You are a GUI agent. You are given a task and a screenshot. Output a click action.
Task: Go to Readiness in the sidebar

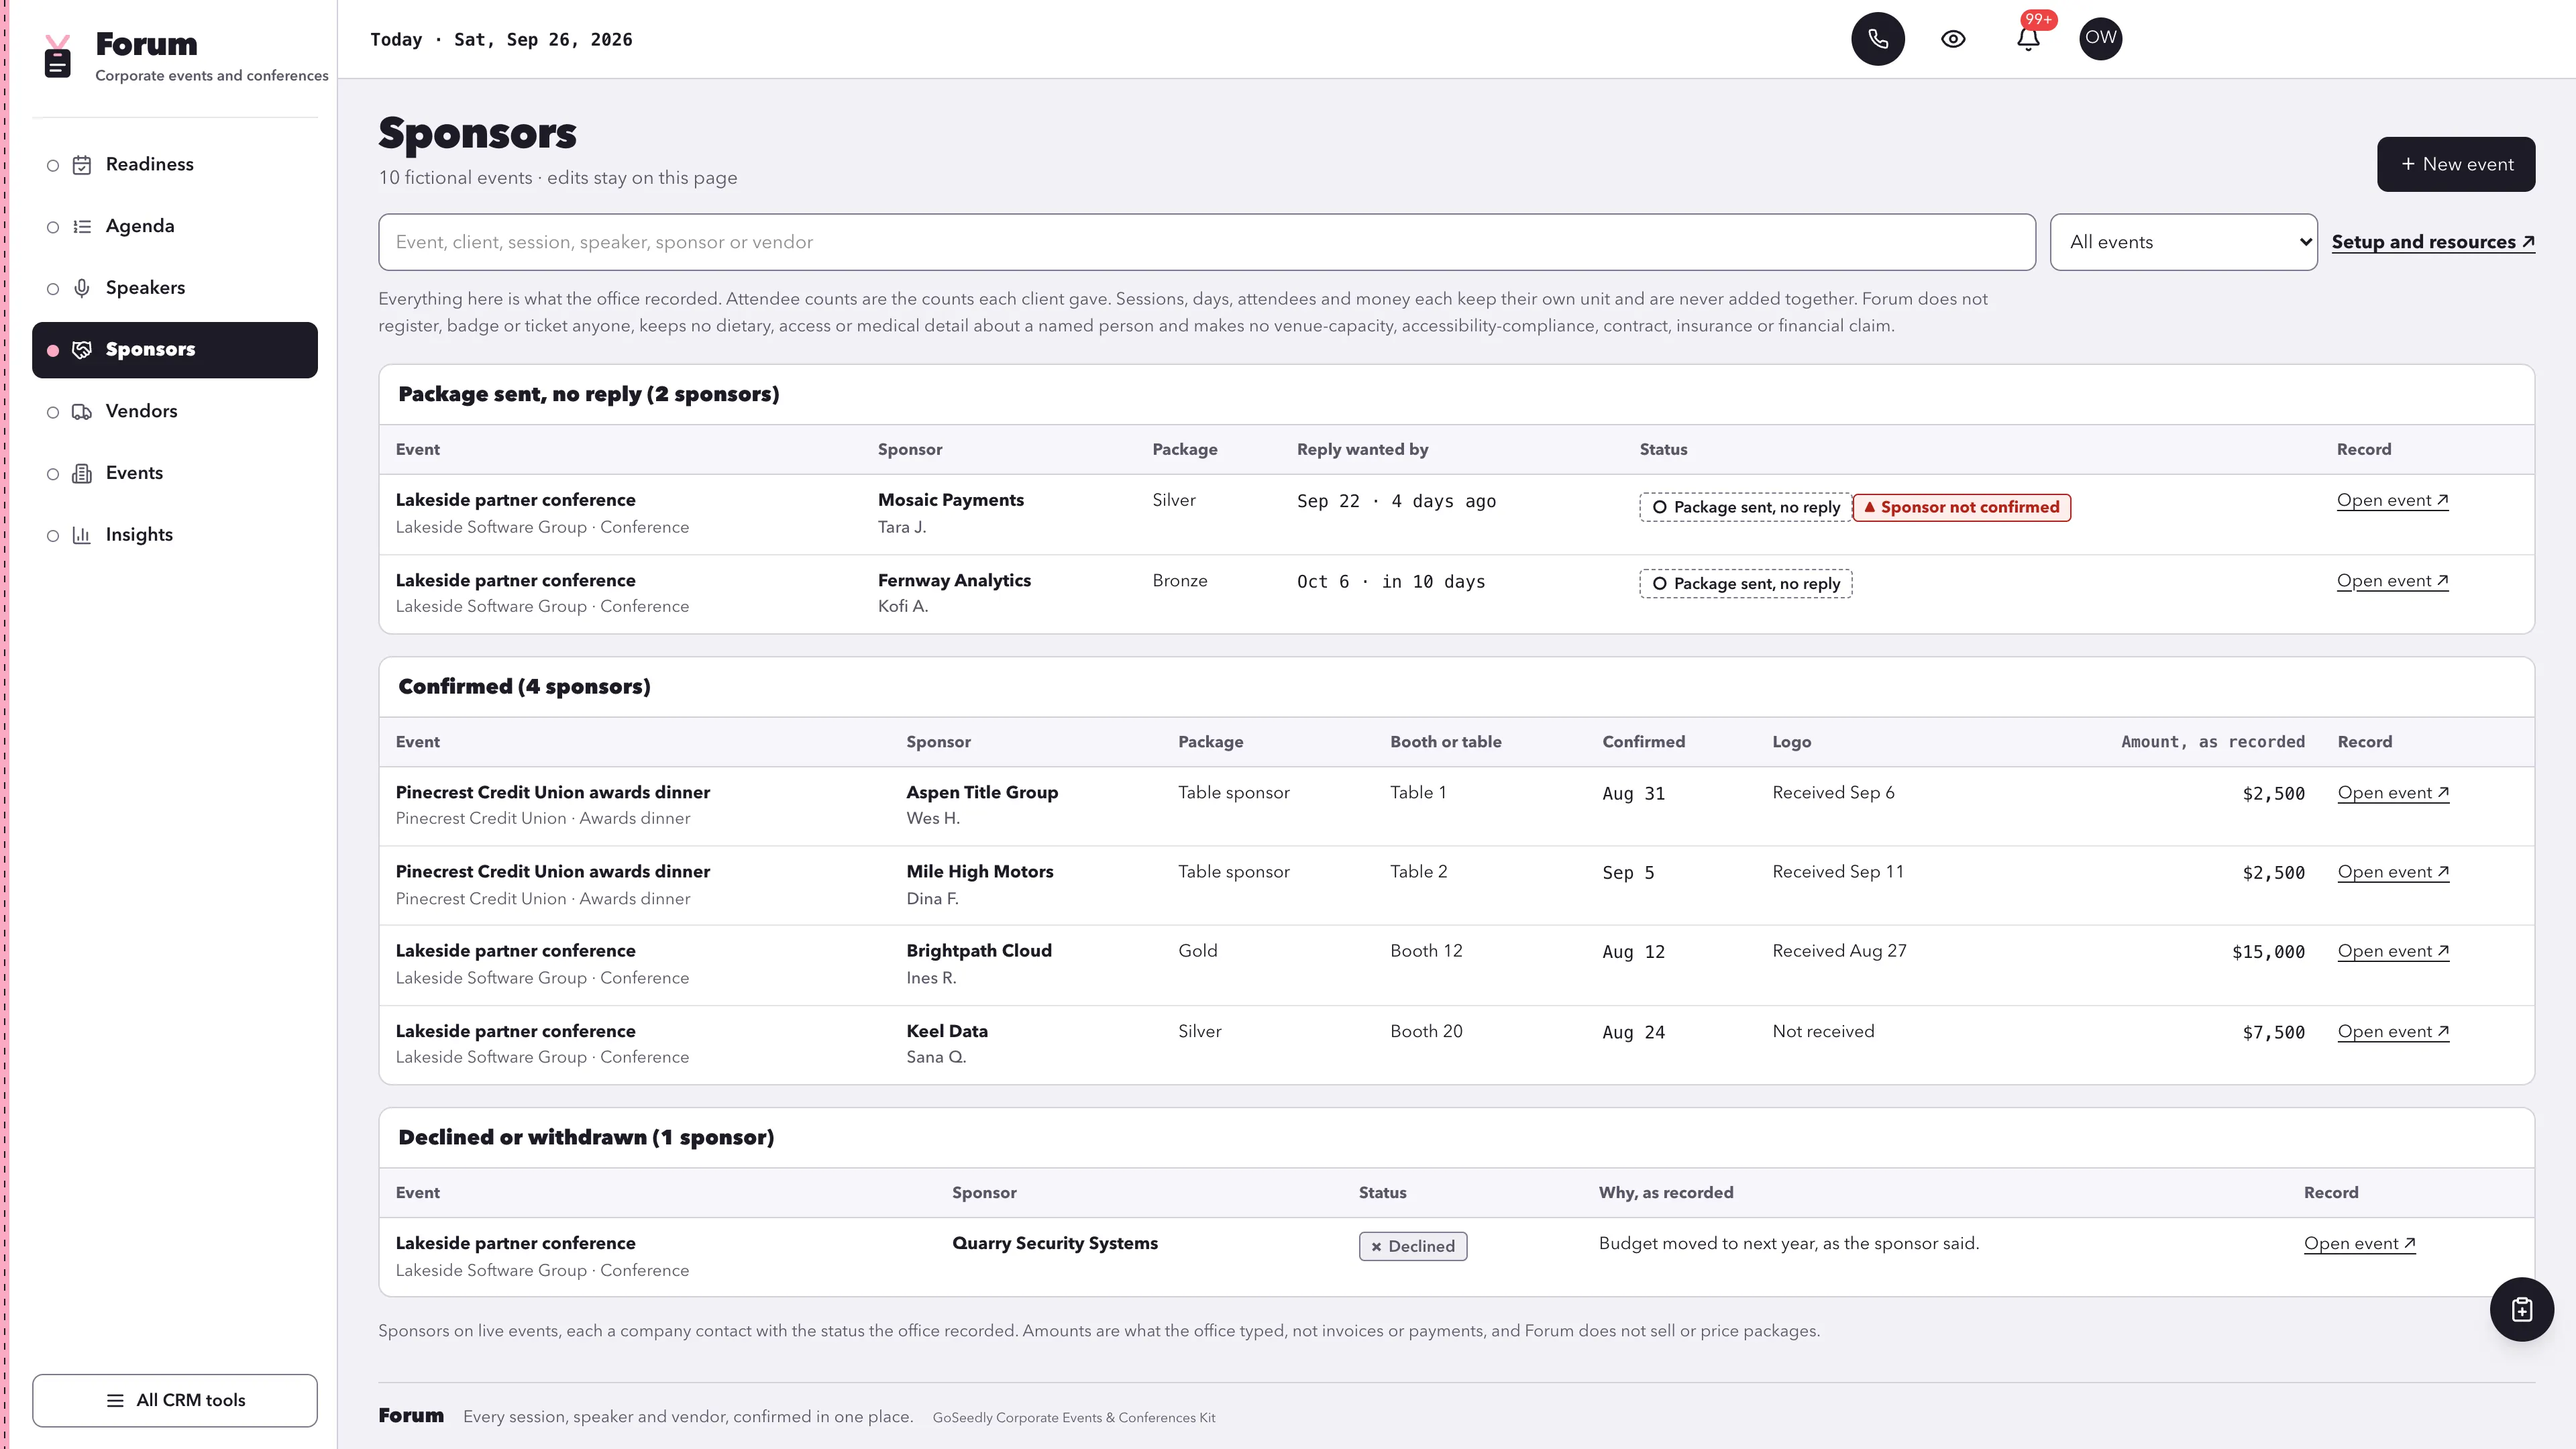[175, 165]
